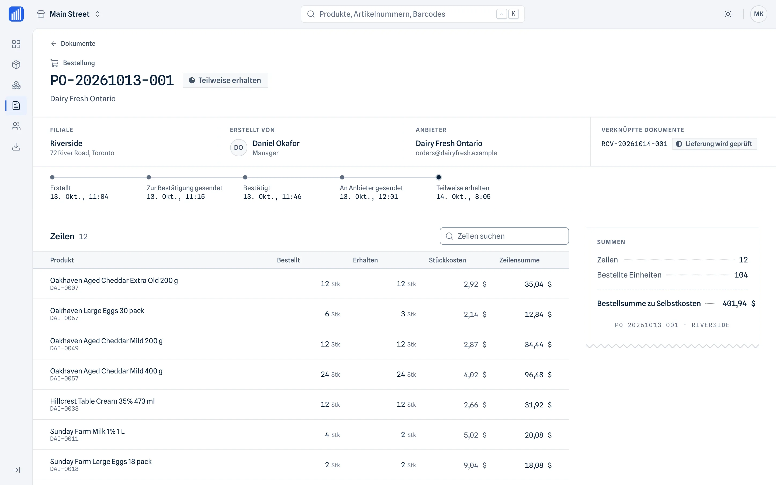776x485 pixels.
Task: Click the blue bar-chart app logo
Action: pyautogui.click(x=16, y=14)
